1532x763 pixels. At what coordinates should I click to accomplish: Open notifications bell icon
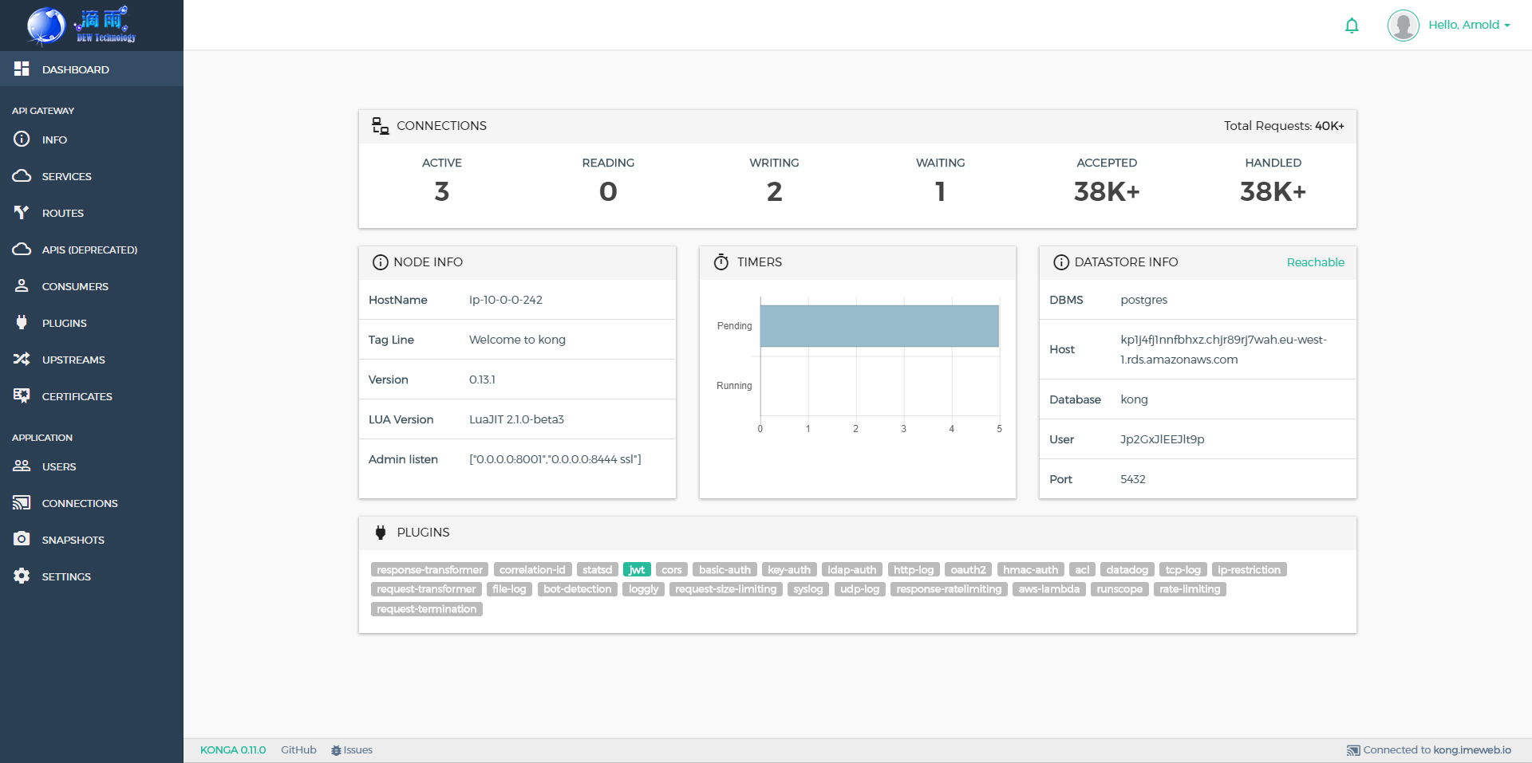pyautogui.click(x=1352, y=26)
